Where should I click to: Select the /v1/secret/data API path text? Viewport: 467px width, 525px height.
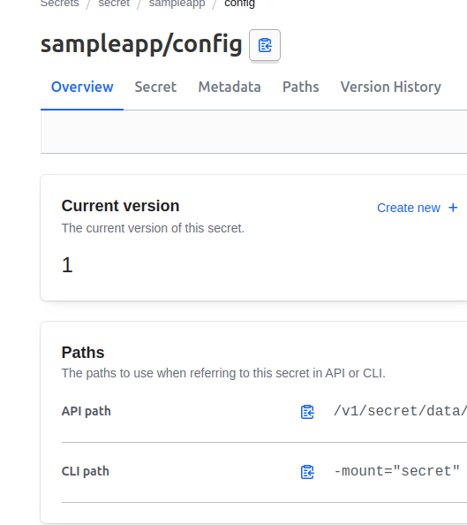point(400,411)
